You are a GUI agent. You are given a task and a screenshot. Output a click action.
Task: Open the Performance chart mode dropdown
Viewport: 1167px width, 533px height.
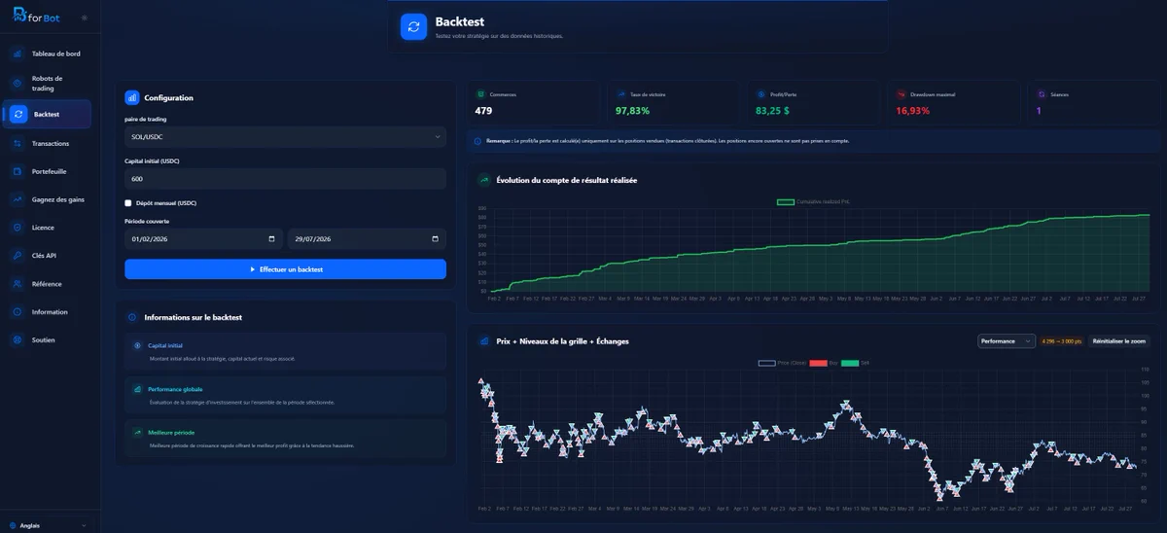(1007, 341)
